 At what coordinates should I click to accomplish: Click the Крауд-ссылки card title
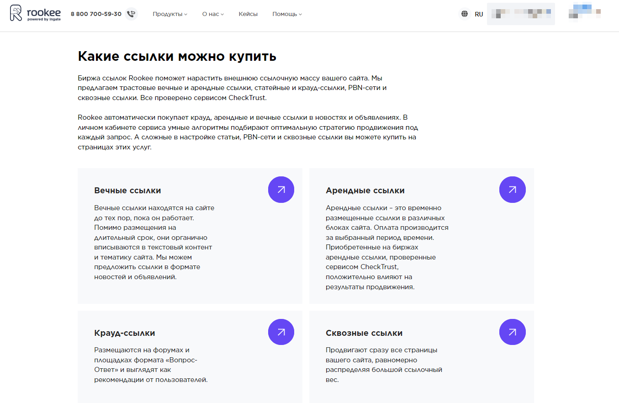[124, 333]
